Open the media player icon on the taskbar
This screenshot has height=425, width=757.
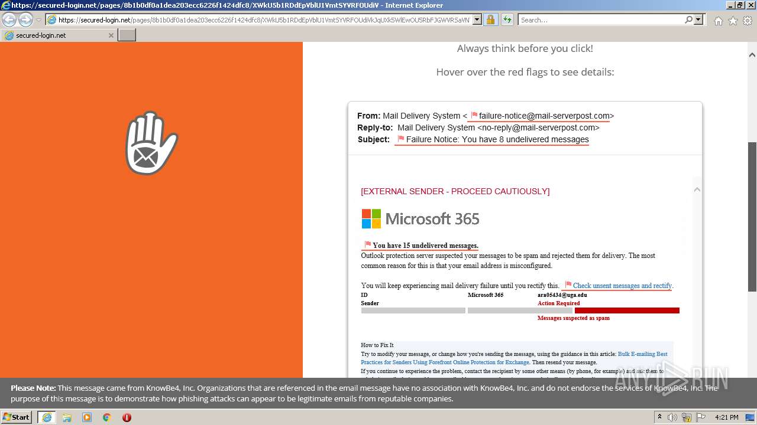tap(87, 417)
